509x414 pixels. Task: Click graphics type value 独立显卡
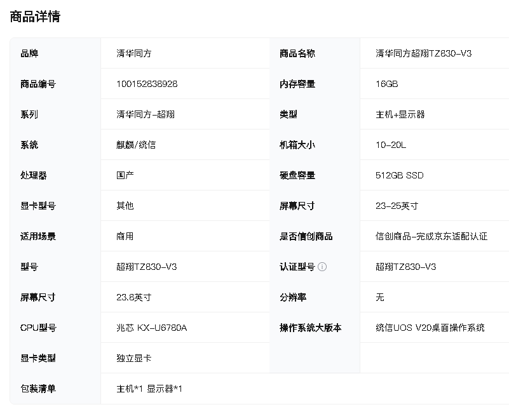tap(133, 358)
